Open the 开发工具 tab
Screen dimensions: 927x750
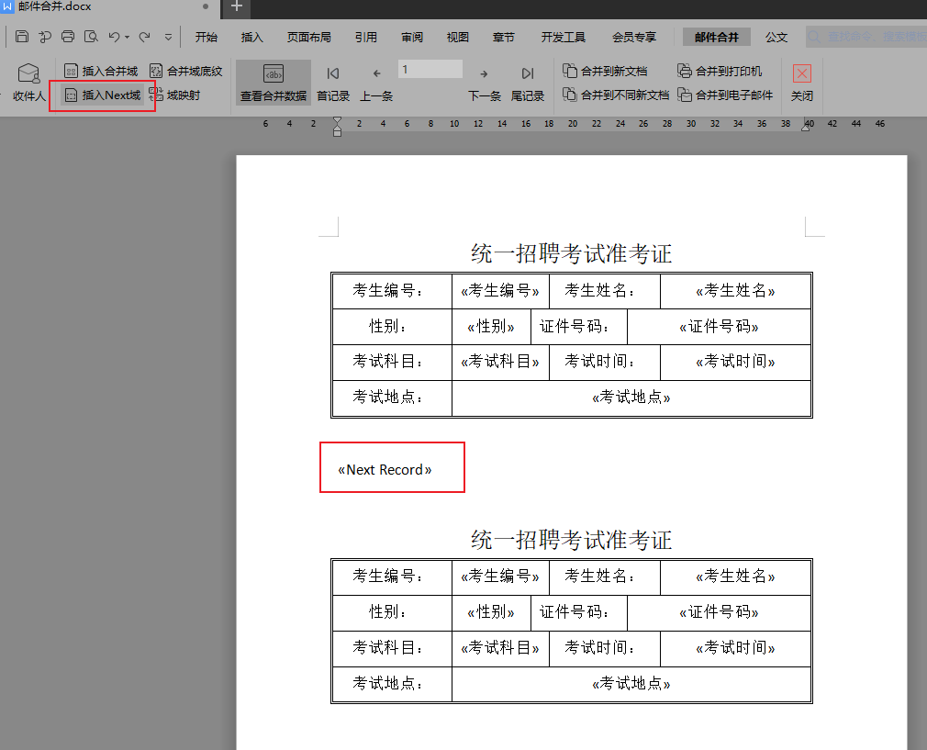(x=563, y=38)
